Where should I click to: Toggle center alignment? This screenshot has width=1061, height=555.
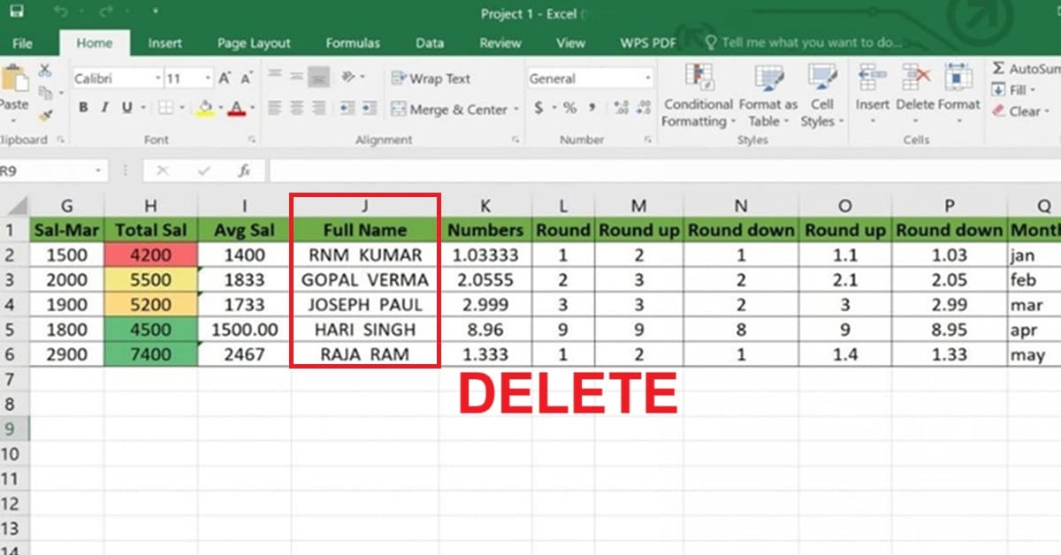(x=296, y=109)
